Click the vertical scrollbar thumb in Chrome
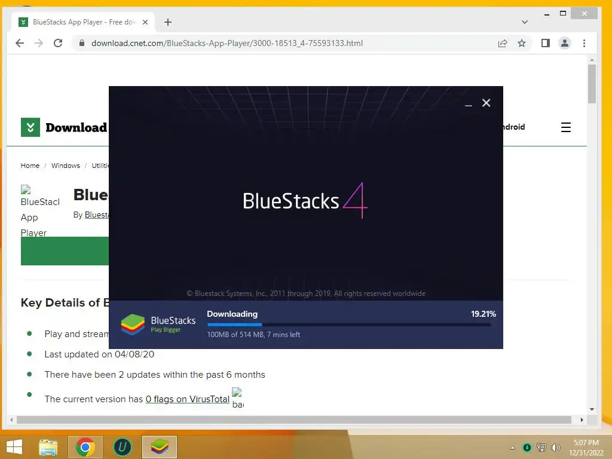The width and height of the screenshot is (612, 459). [592, 84]
